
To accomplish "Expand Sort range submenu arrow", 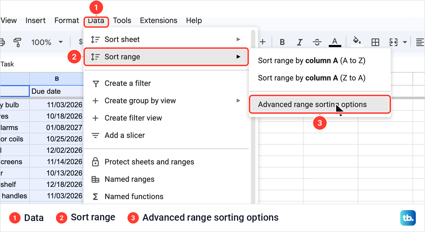I will pyautogui.click(x=238, y=57).
